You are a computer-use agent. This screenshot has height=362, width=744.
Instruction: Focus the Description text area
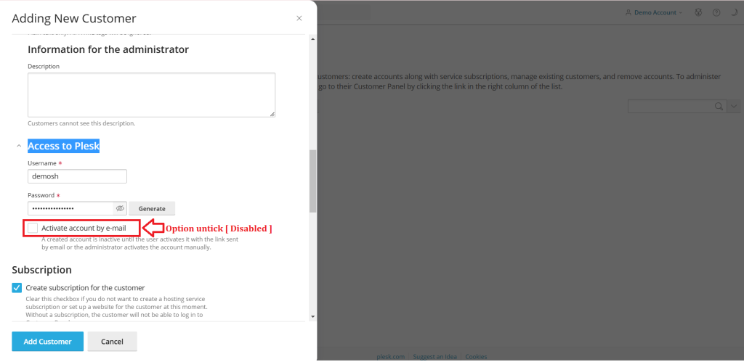point(151,95)
